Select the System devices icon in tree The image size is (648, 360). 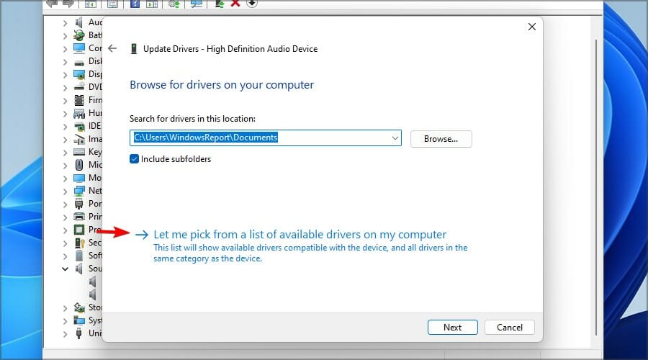79,320
